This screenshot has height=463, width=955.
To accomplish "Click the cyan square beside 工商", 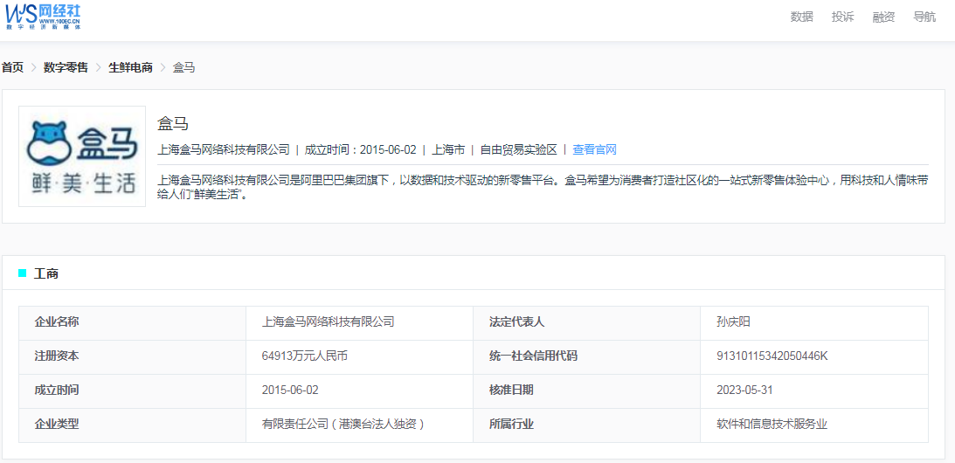I will (x=23, y=273).
